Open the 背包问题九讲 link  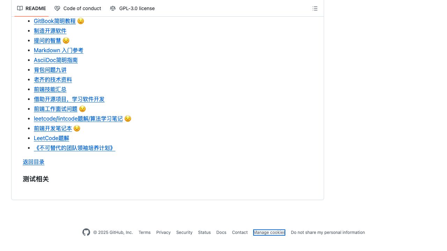[x=50, y=70]
